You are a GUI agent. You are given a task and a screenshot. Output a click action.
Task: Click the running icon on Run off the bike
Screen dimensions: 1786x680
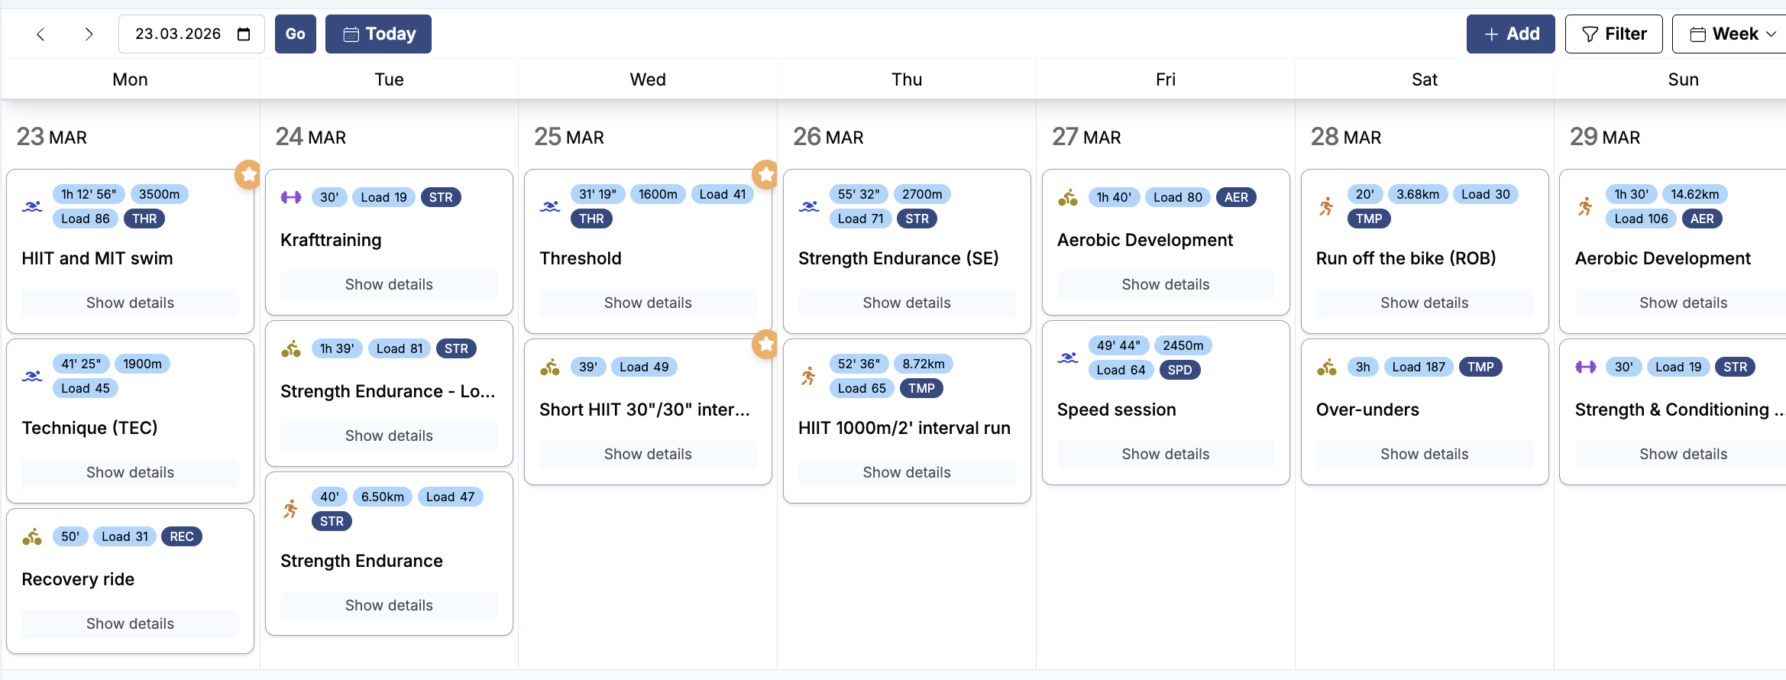[1327, 206]
